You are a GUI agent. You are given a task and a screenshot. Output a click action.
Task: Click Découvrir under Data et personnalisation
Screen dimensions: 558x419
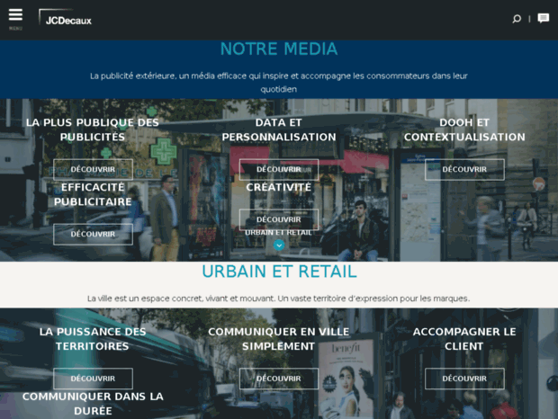click(x=279, y=170)
